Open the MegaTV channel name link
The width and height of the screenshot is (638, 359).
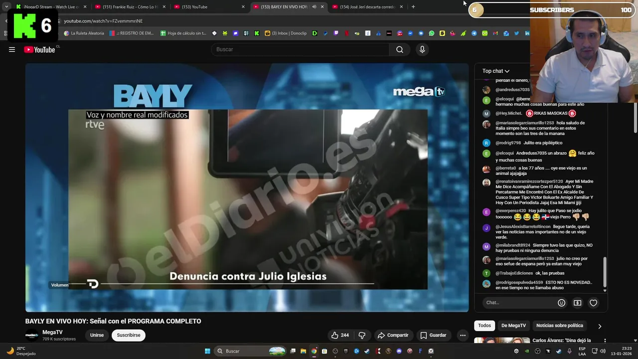[x=52, y=332]
